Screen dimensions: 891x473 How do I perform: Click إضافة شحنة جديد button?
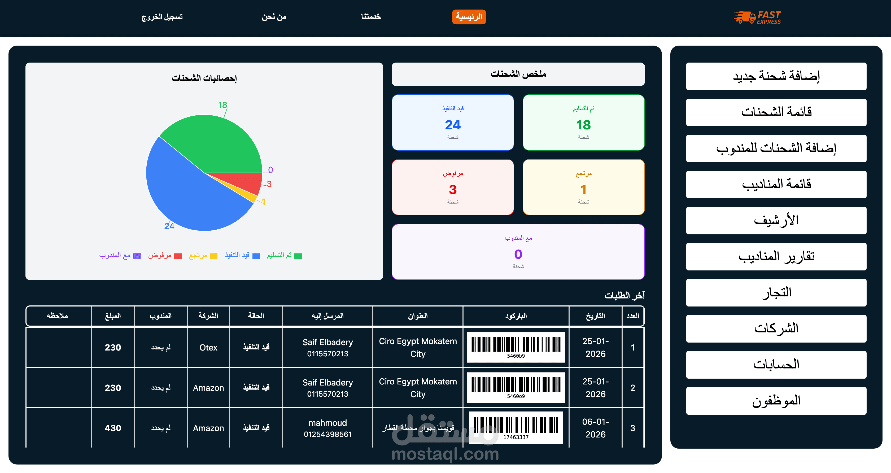[776, 76]
